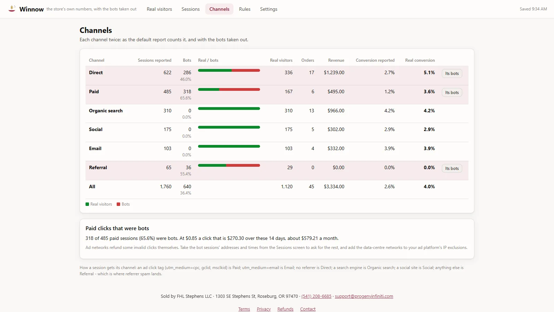Click the Sessions reported column header
The image size is (554, 312).
pyautogui.click(x=154, y=60)
